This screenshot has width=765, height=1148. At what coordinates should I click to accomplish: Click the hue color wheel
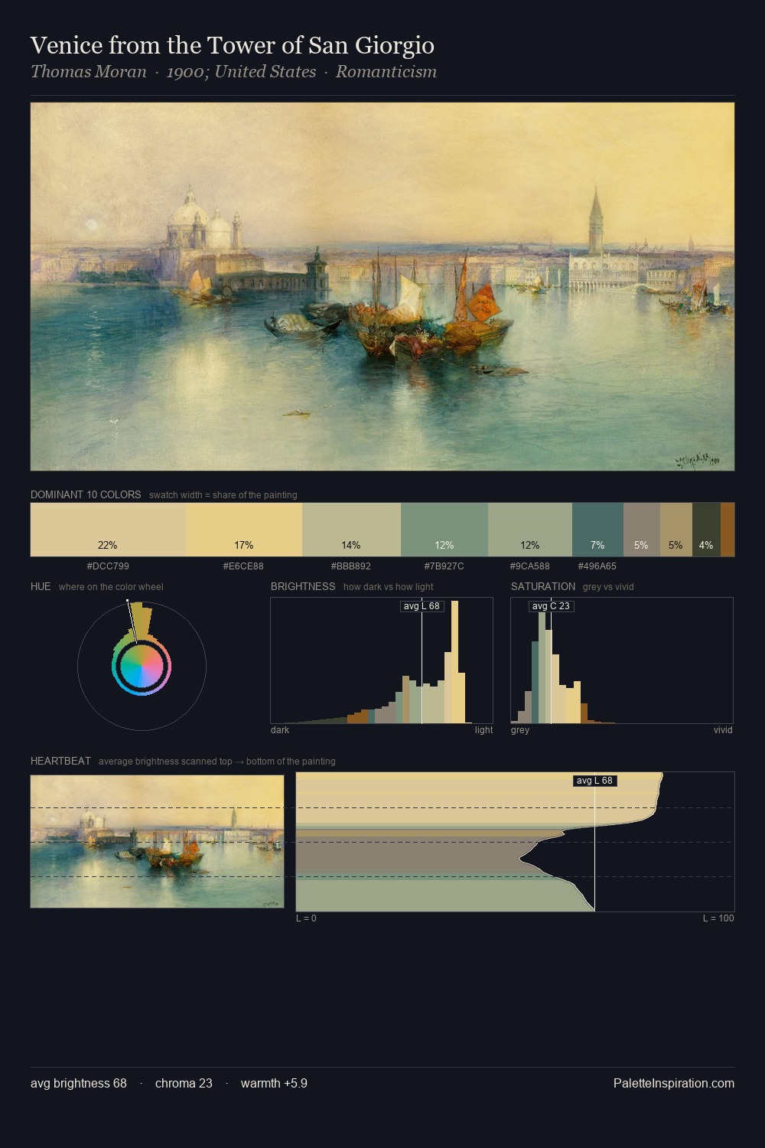click(142, 667)
